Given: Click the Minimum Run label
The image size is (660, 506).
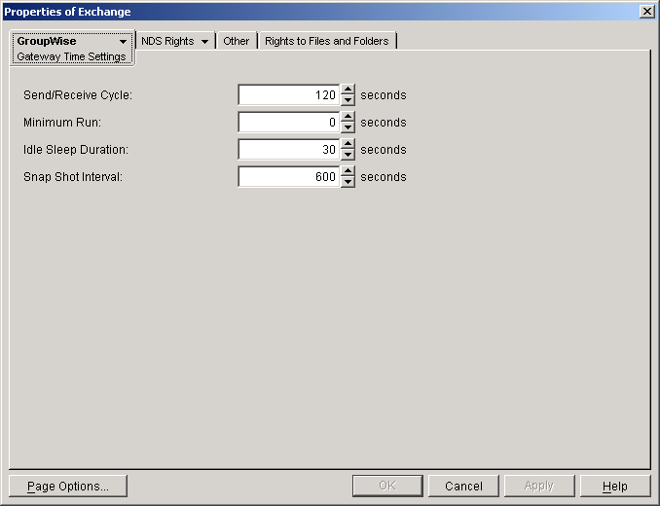Looking at the screenshot, I should [x=62, y=123].
